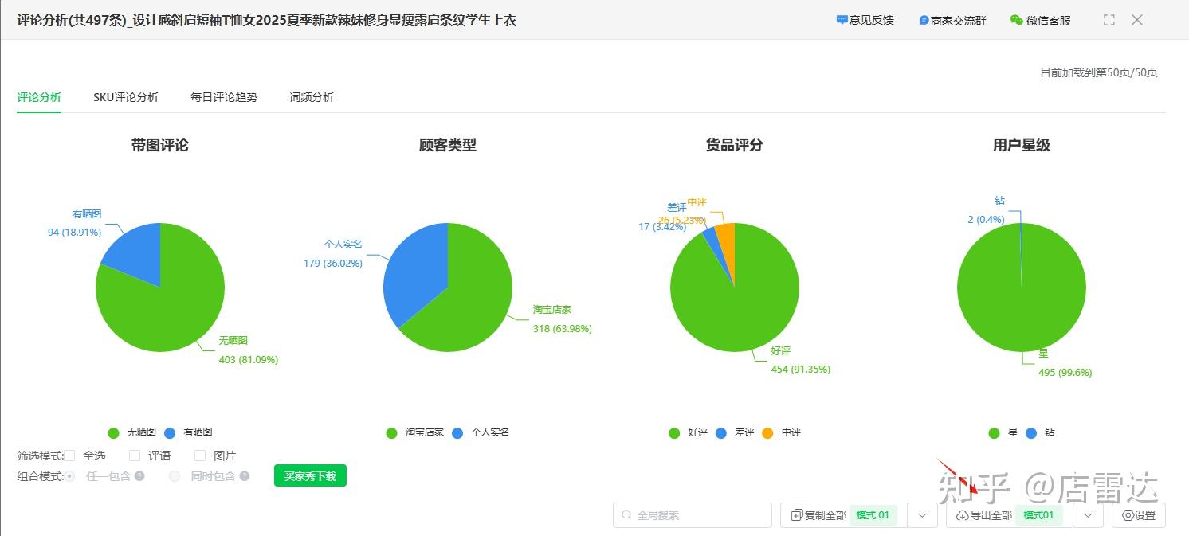Image resolution: width=1189 pixels, height=536 pixels.
Task: Click the help icon beside 任一包含
Action: pos(139,476)
